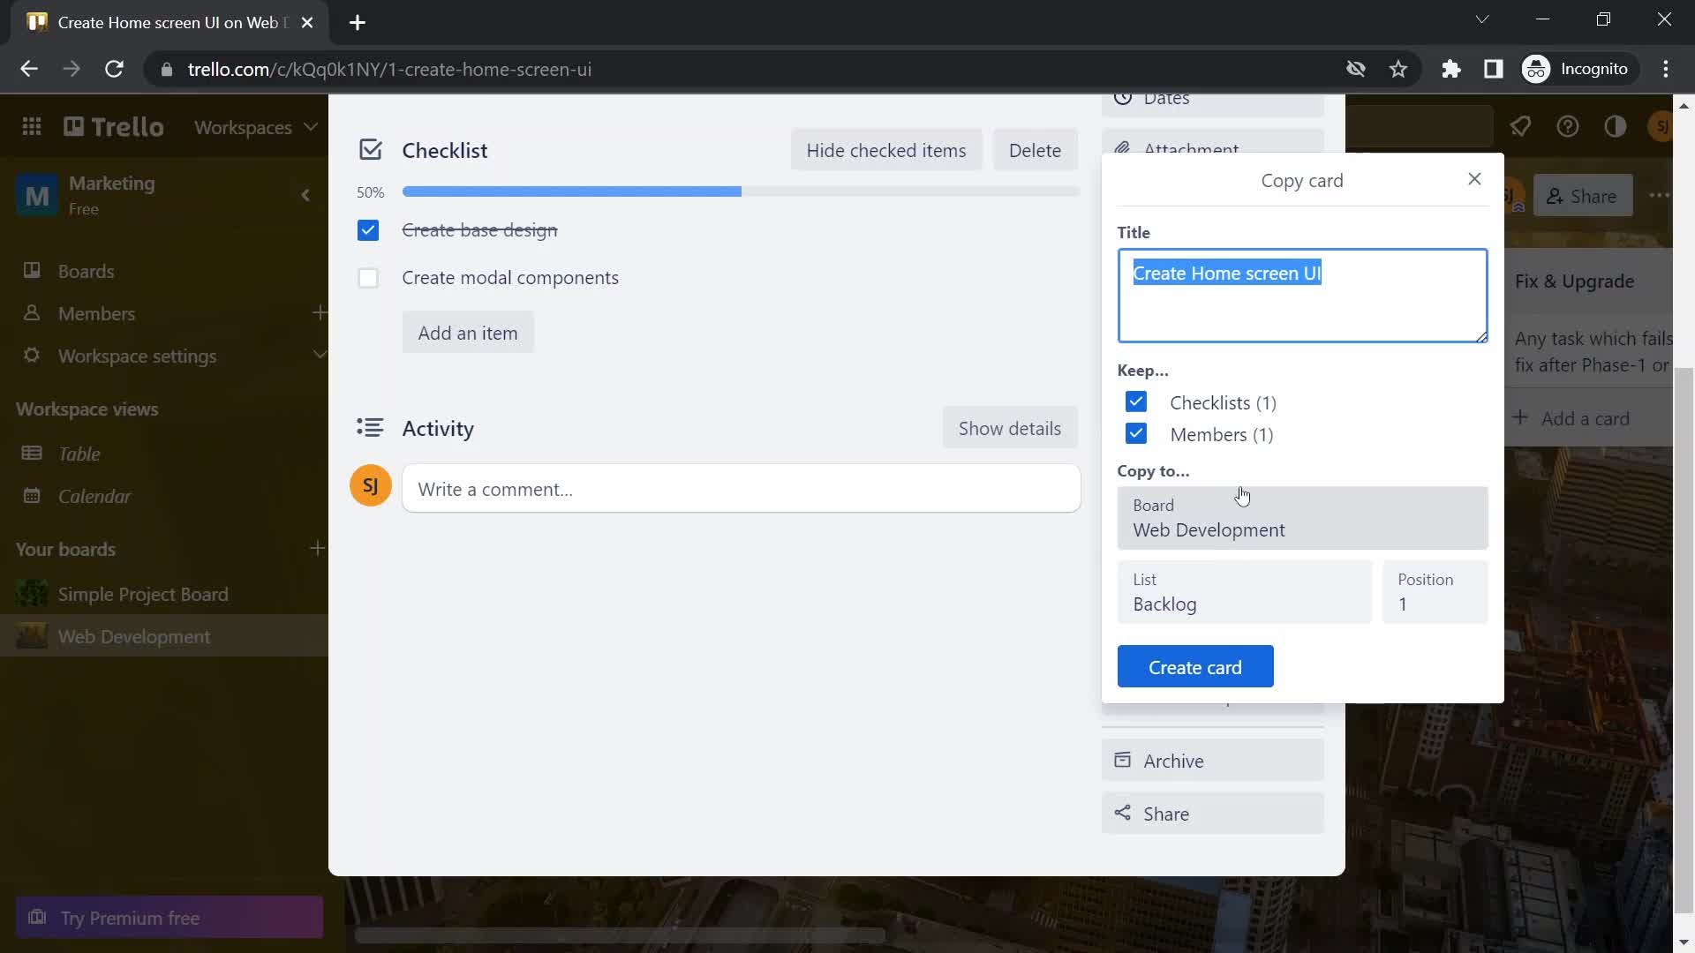This screenshot has height=953, width=1695.
Task: Click the copy card Title text field
Action: point(1302,296)
